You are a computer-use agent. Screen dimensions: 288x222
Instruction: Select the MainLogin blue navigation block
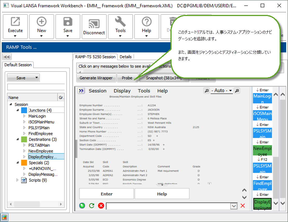coord(262,98)
